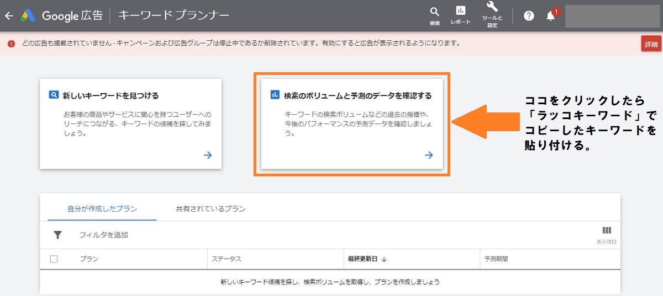
Task: Click フィルタを追加 field
Action: [x=103, y=235]
